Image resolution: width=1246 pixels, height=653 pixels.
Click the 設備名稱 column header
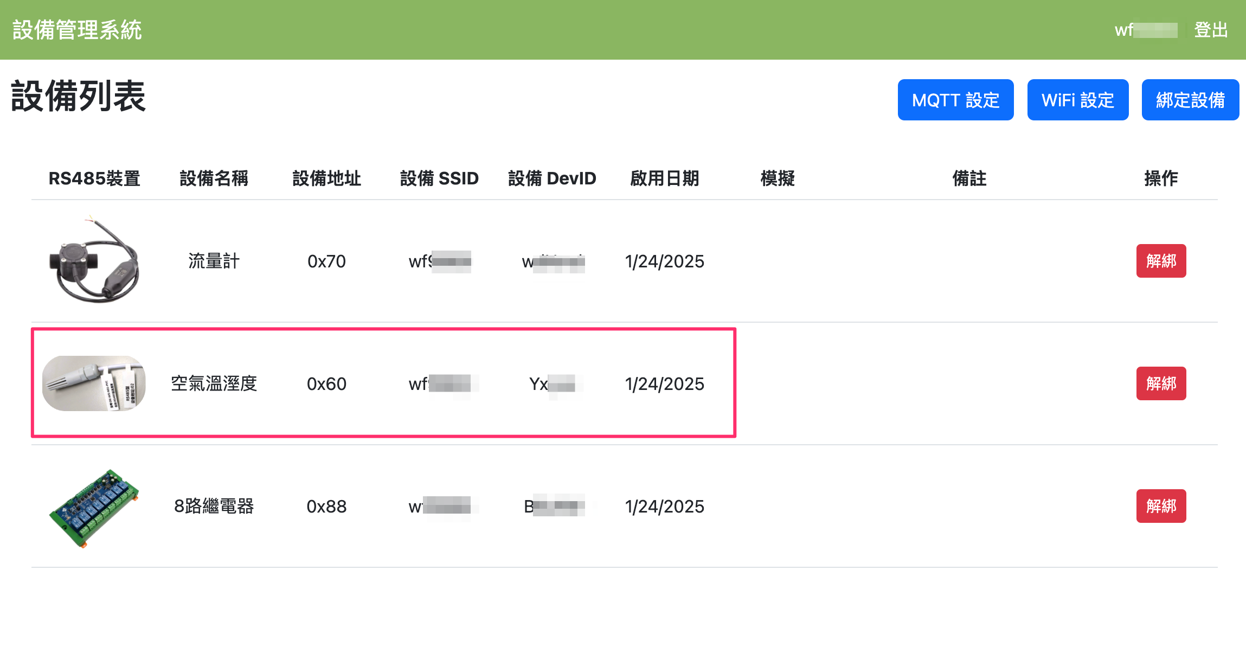[x=214, y=178]
